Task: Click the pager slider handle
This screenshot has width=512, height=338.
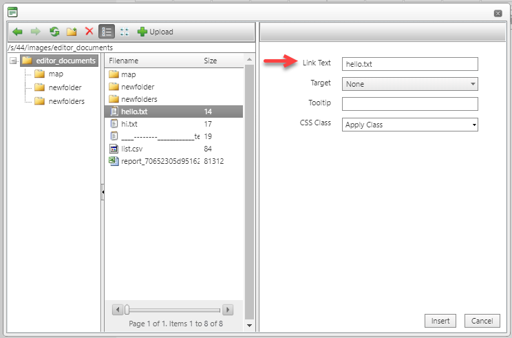Action: (x=127, y=310)
